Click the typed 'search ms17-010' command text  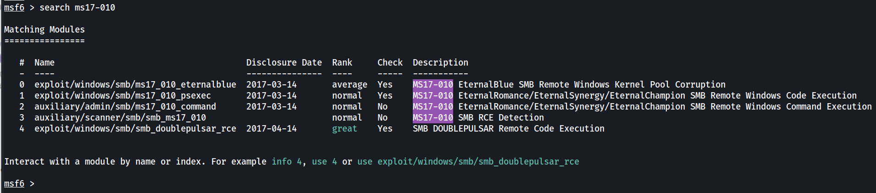(x=77, y=8)
